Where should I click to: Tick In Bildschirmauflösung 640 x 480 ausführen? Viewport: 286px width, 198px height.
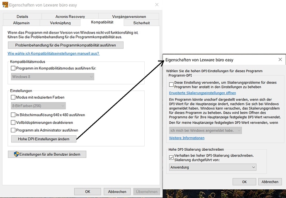[13, 115]
